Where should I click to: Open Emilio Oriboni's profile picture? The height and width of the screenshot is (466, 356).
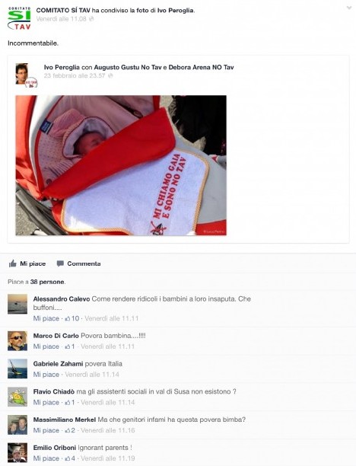click(x=17, y=452)
